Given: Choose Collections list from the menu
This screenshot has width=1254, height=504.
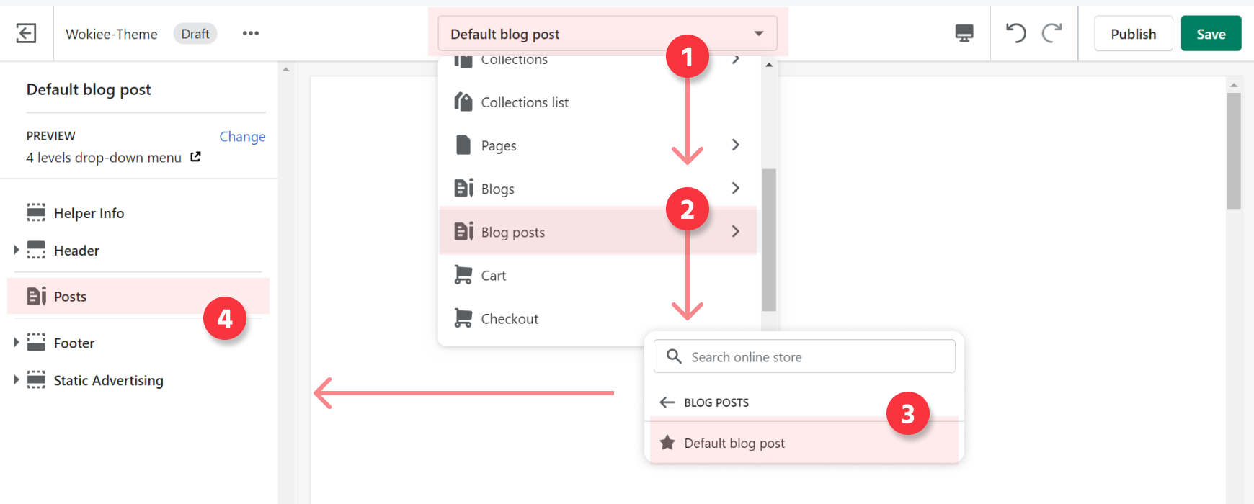Looking at the screenshot, I should 525,102.
